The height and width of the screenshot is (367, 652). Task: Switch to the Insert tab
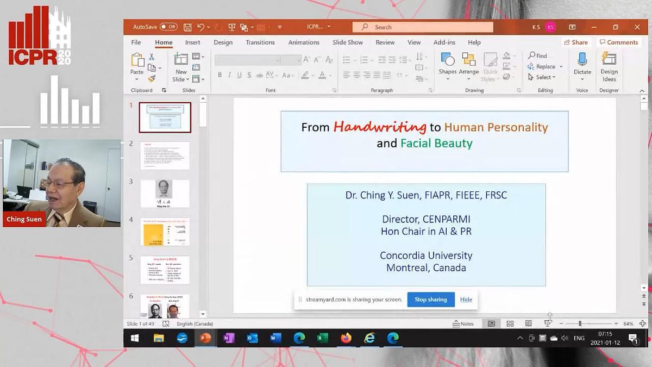coord(192,42)
